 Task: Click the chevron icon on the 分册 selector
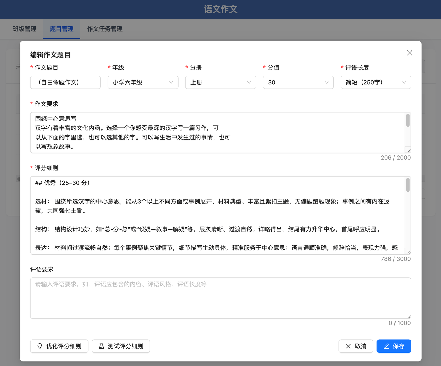point(249,82)
